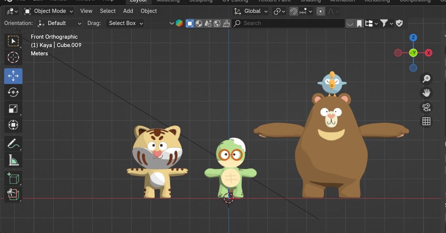Toggle the world globe filter icon
Image resolution: width=446 pixels, height=233 pixels.
click(217, 23)
